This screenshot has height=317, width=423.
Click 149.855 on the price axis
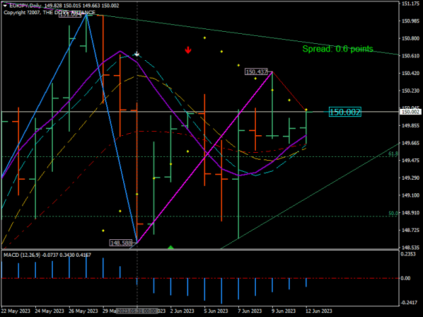[410, 126]
